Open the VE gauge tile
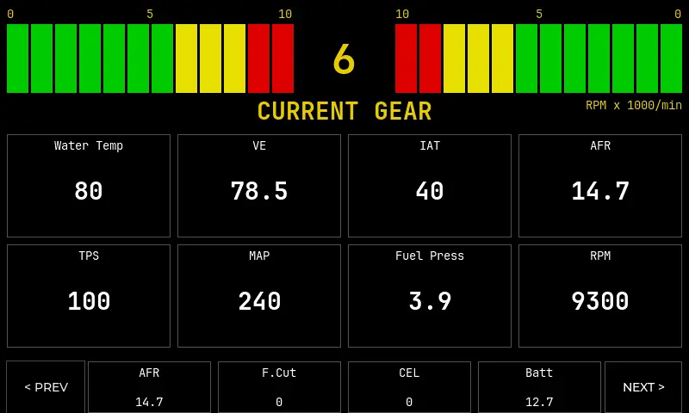 [x=259, y=186]
